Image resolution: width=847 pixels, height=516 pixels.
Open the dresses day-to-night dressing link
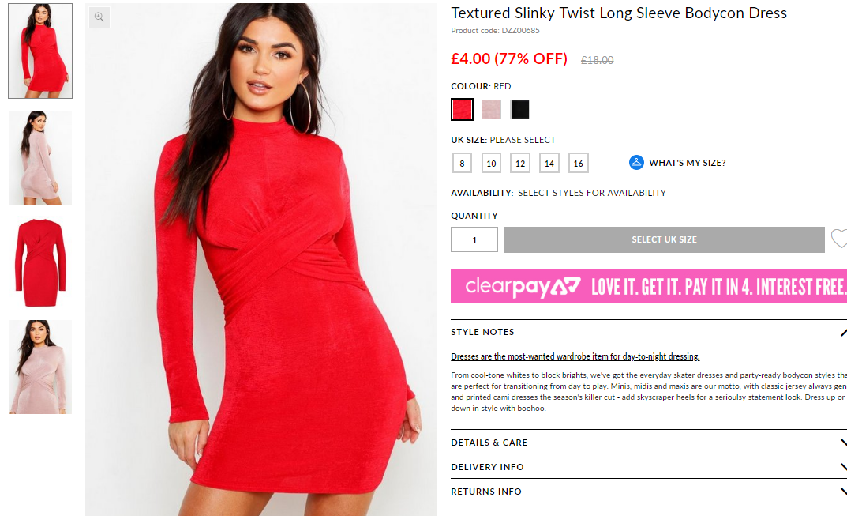575,356
